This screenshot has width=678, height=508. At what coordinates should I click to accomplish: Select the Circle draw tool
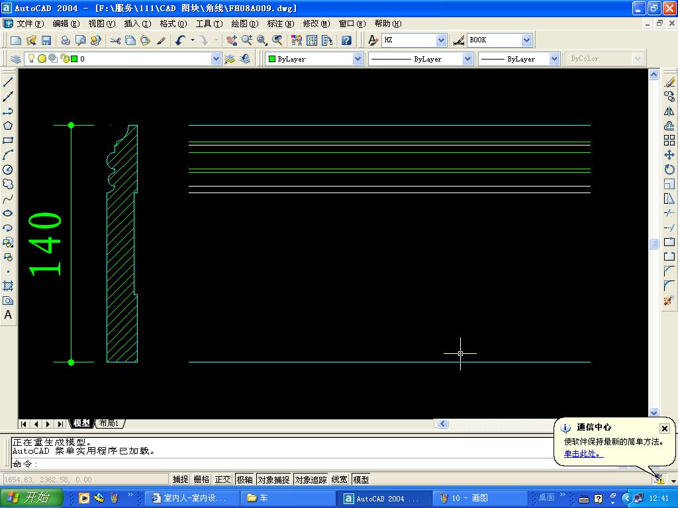[x=8, y=169]
